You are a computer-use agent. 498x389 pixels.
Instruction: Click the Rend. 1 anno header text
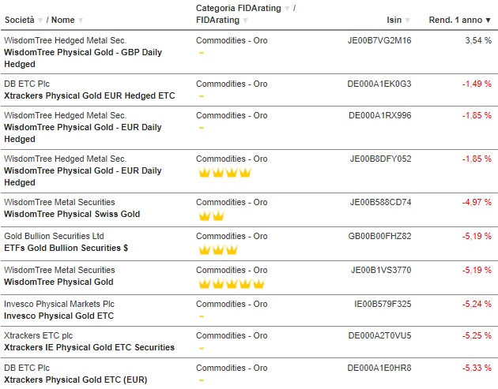455,20
